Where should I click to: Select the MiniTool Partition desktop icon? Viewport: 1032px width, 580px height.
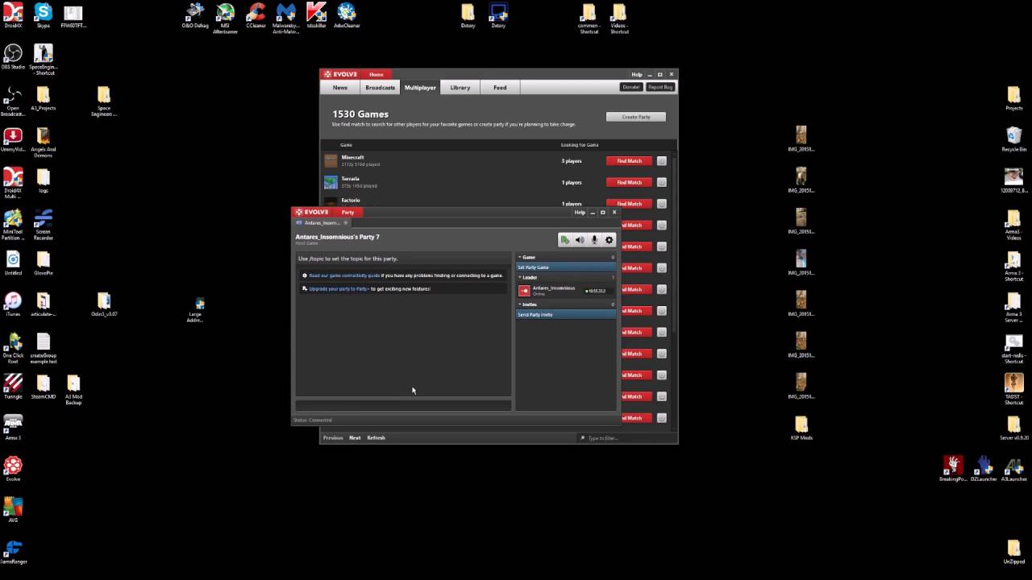click(x=13, y=225)
